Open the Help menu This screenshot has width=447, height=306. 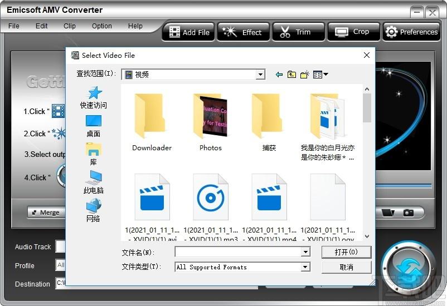pos(135,26)
